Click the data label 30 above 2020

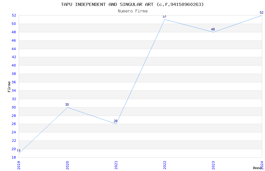pos(67,105)
